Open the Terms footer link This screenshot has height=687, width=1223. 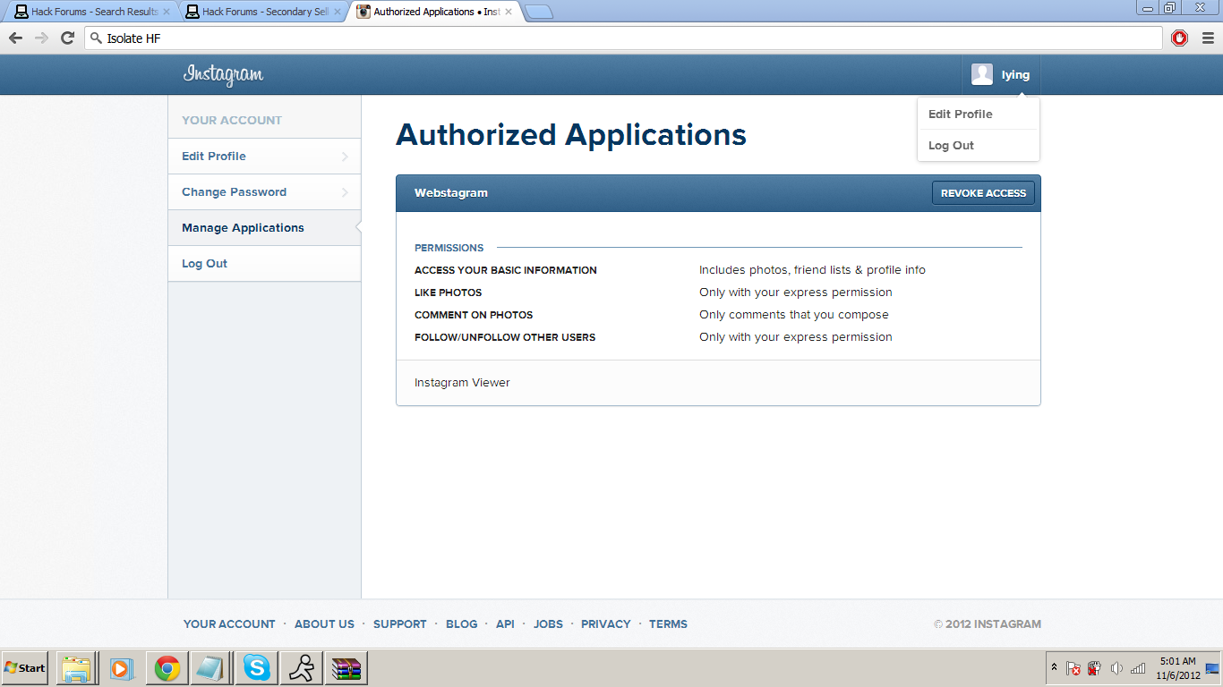[668, 624]
